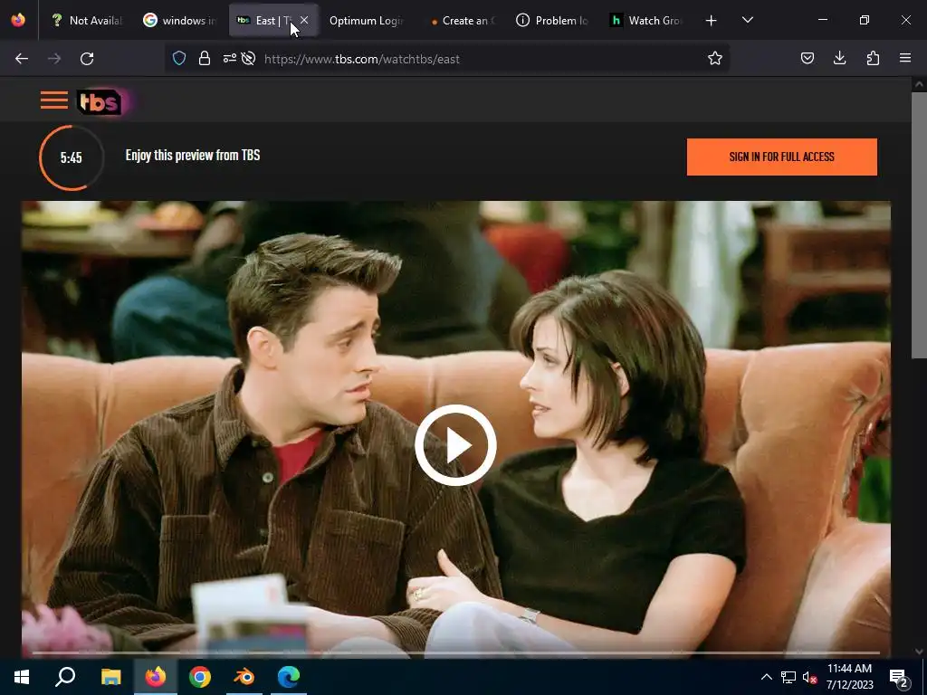Open Firefox View button
The image size is (927, 695).
pos(18,20)
